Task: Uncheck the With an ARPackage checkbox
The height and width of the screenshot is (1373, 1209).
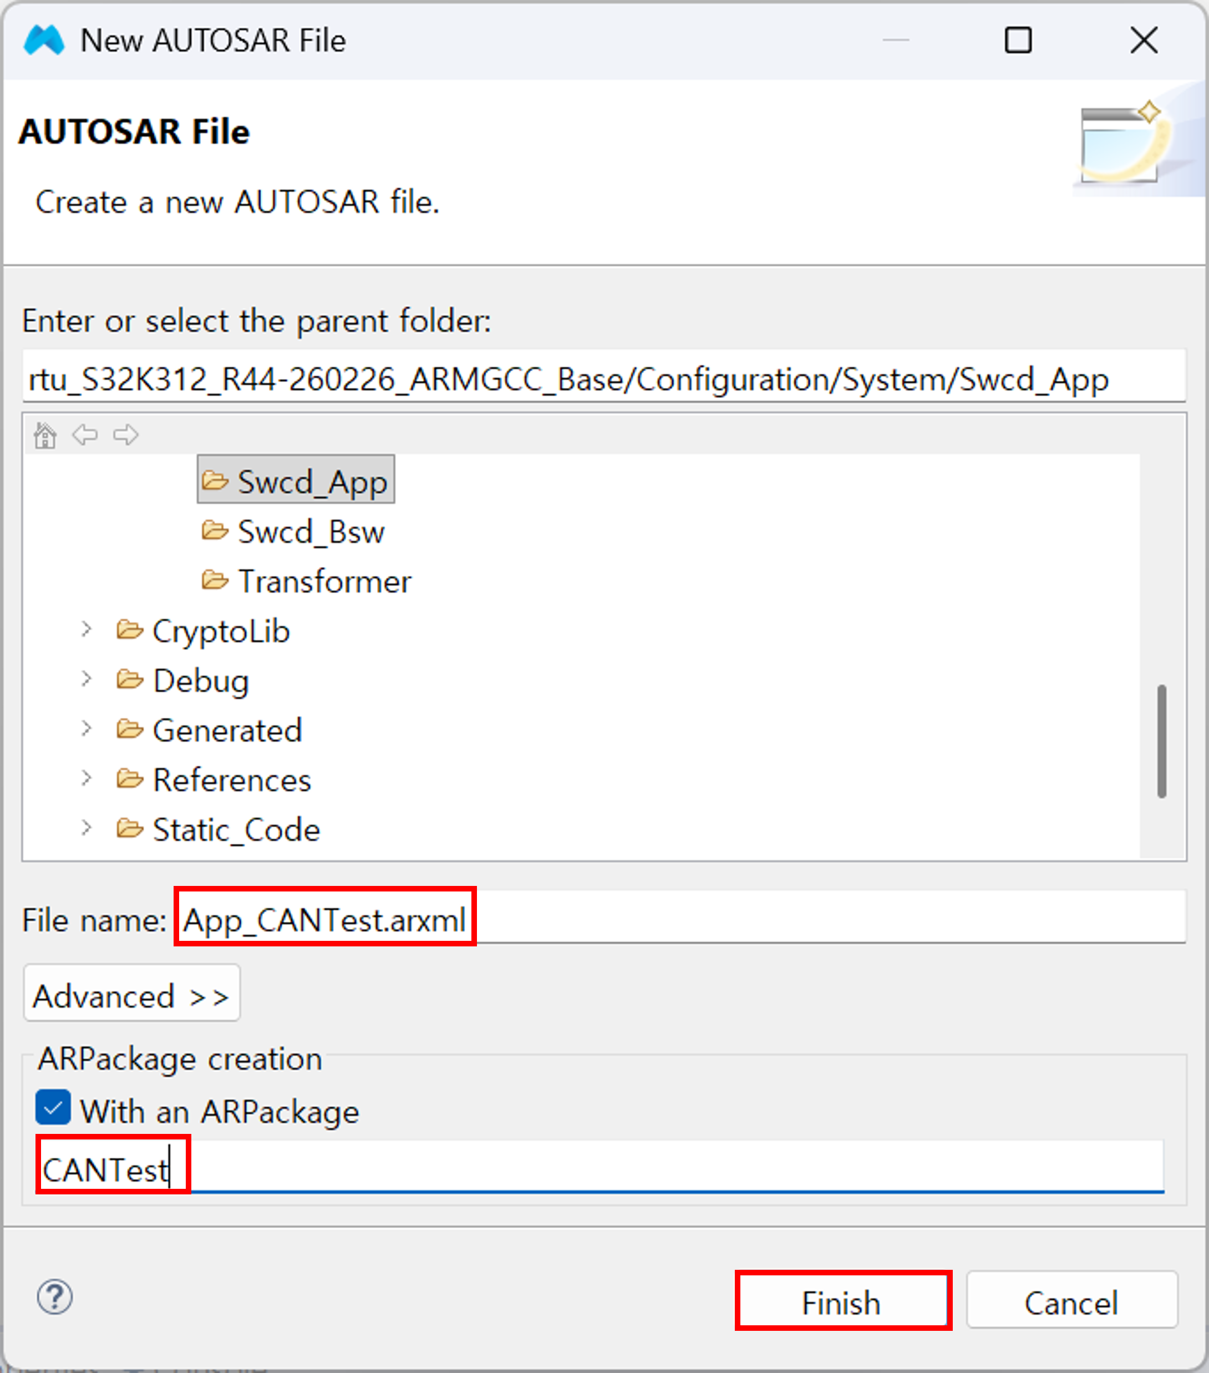Action: click(53, 1107)
